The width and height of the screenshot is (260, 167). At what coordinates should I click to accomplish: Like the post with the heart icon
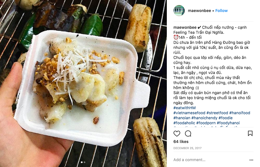tap(177, 133)
